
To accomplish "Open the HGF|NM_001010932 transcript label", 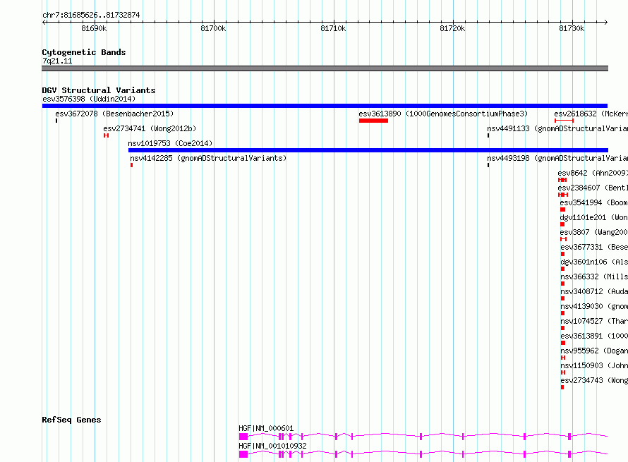I will (273, 446).
